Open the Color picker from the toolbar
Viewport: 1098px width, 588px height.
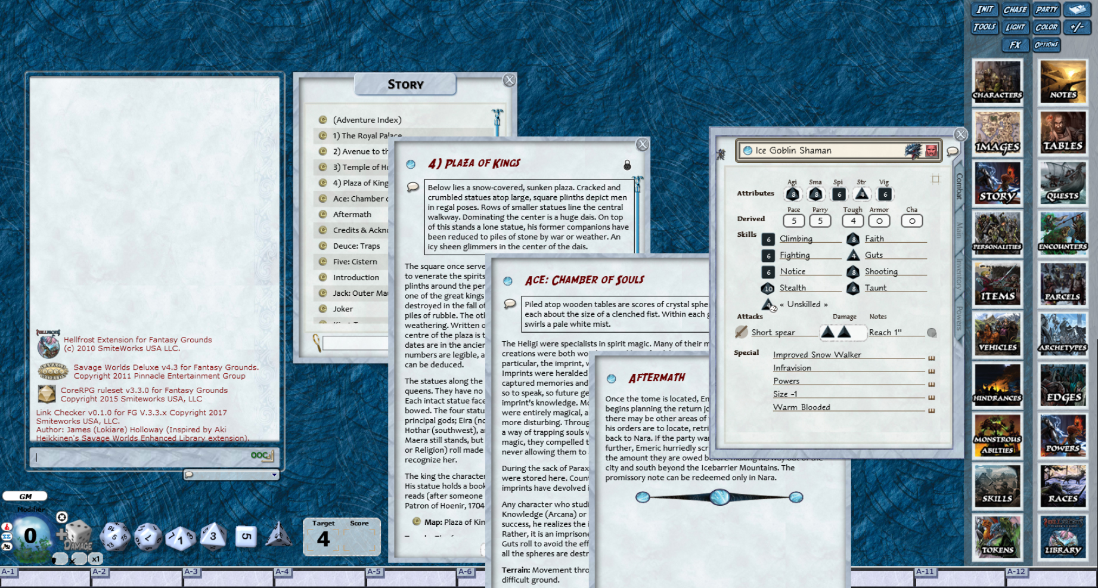pos(1046,27)
